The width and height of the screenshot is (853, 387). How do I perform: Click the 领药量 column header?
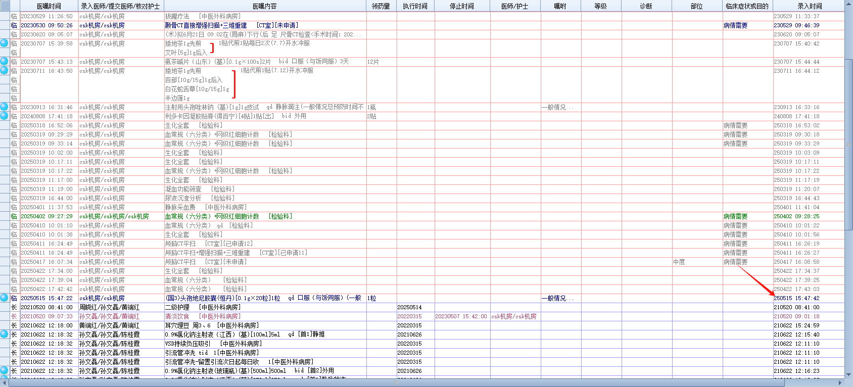click(381, 6)
